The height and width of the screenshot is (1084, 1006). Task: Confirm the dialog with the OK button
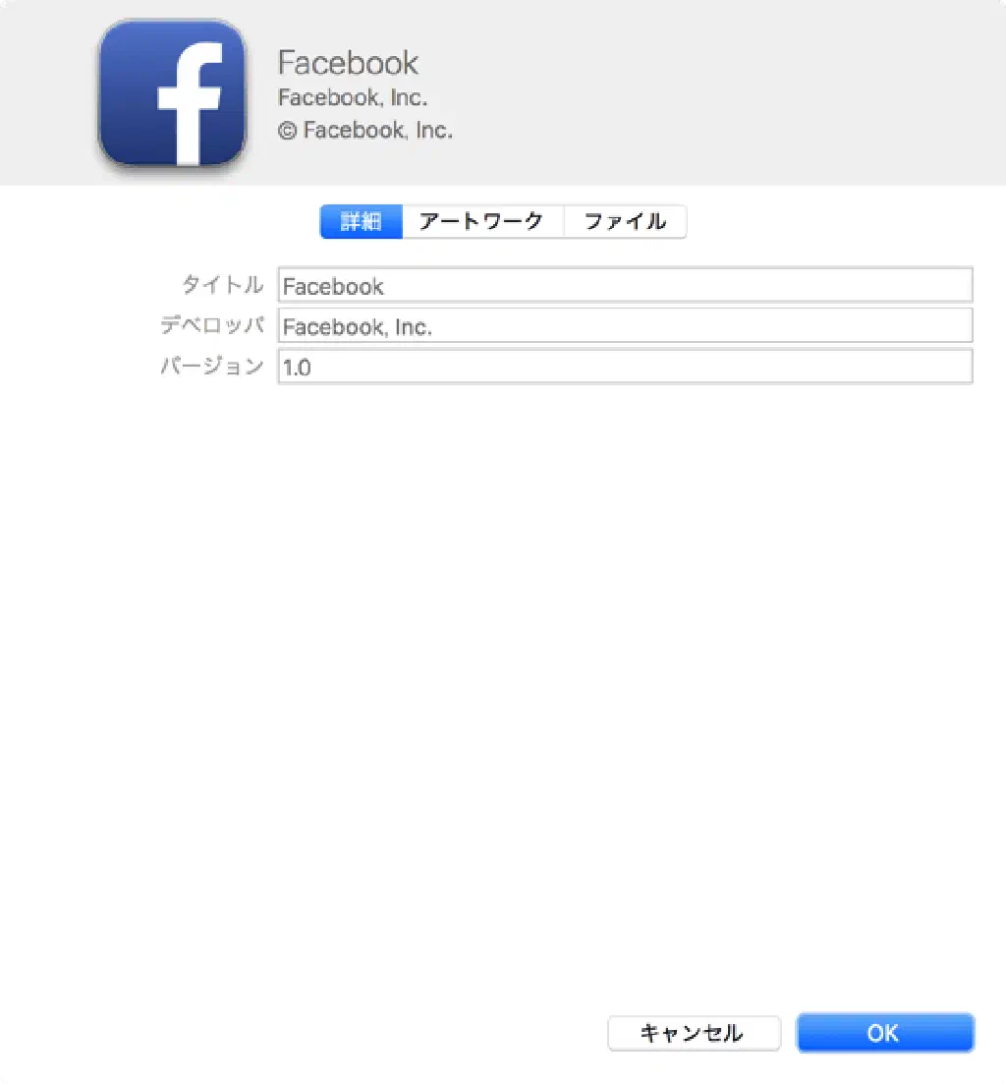885,1033
